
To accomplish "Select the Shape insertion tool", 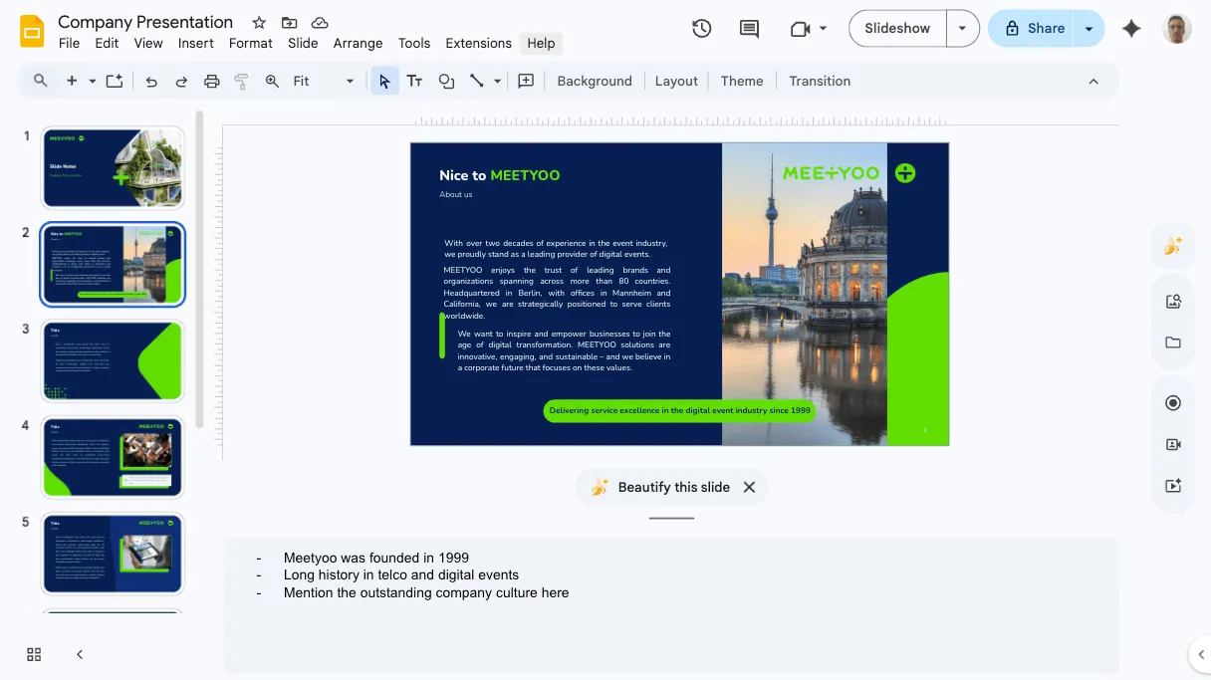I will coord(445,81).
